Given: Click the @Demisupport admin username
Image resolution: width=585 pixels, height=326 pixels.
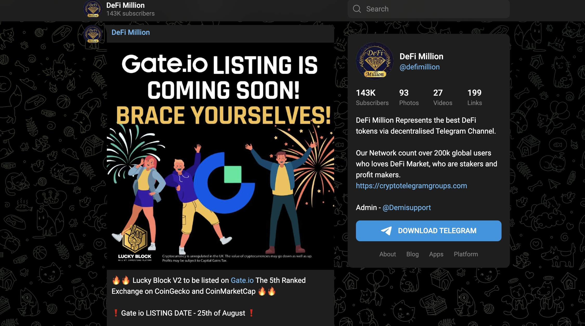Looking at the screenshot, I should (x=406, y=207).
